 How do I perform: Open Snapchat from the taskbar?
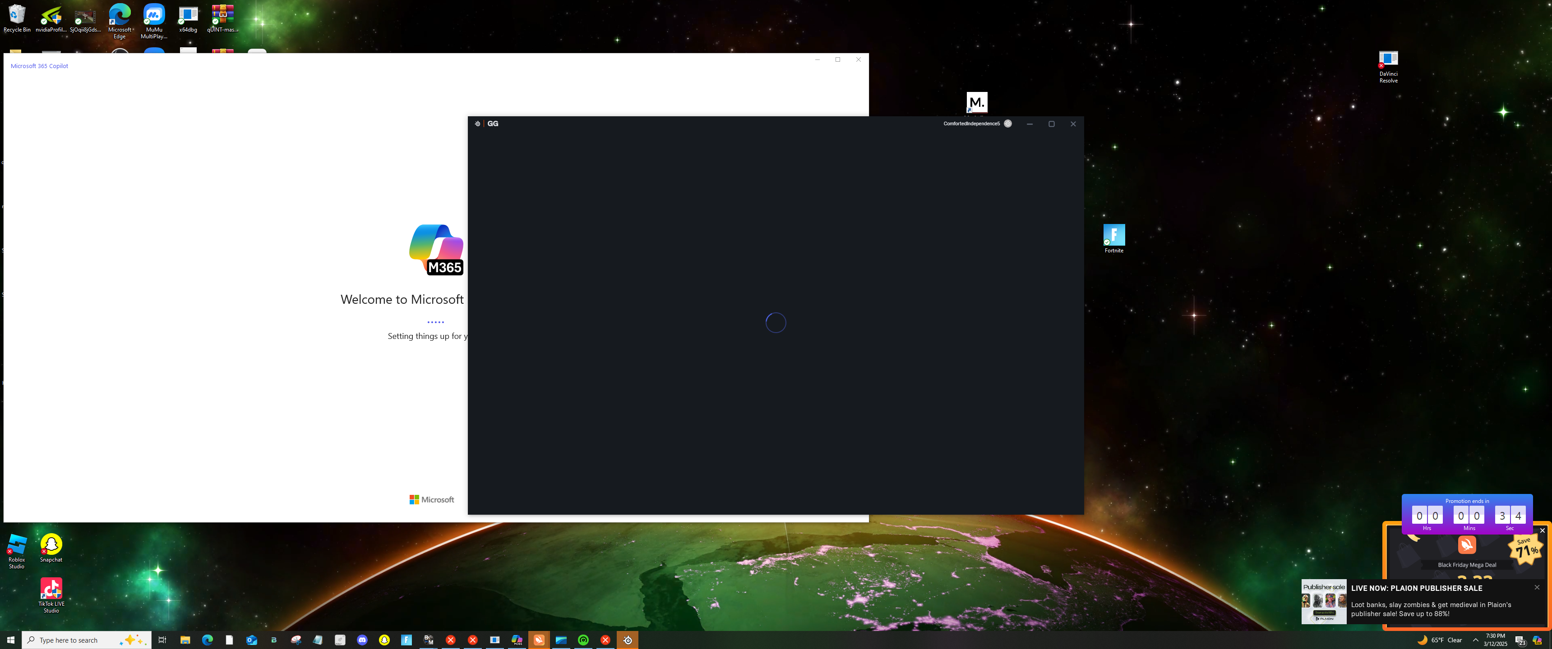click(x=384, y=640)
